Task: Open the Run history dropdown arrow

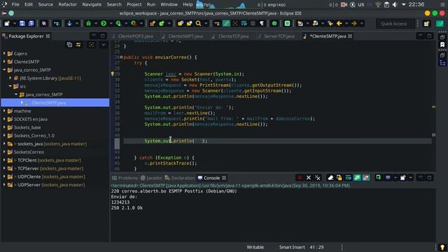Action: pyautogui.click(x=111, y=23)
